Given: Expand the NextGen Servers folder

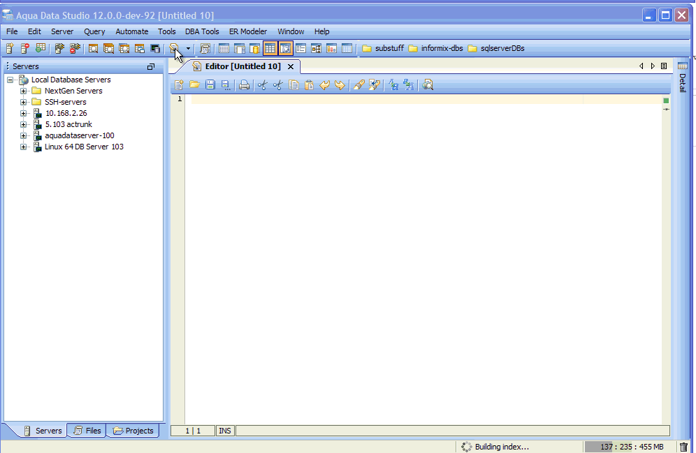Looking at the screenshot, I should point(24,91).
